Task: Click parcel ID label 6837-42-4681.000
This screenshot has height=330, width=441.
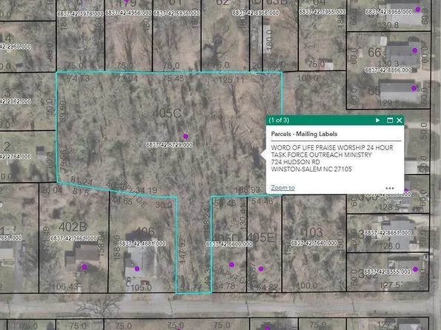Action: pos(142,243)
